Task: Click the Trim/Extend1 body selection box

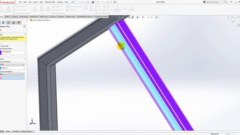Action: pyautogui.click(x=13, y=52)
